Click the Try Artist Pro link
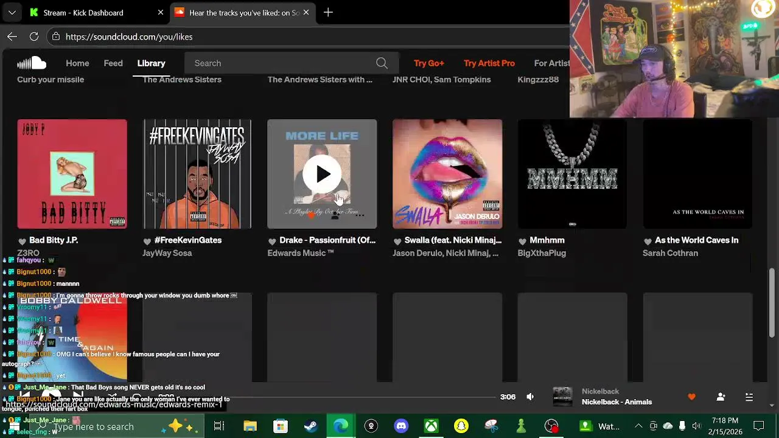Screen dimensions: 779x438 (489, 63)
